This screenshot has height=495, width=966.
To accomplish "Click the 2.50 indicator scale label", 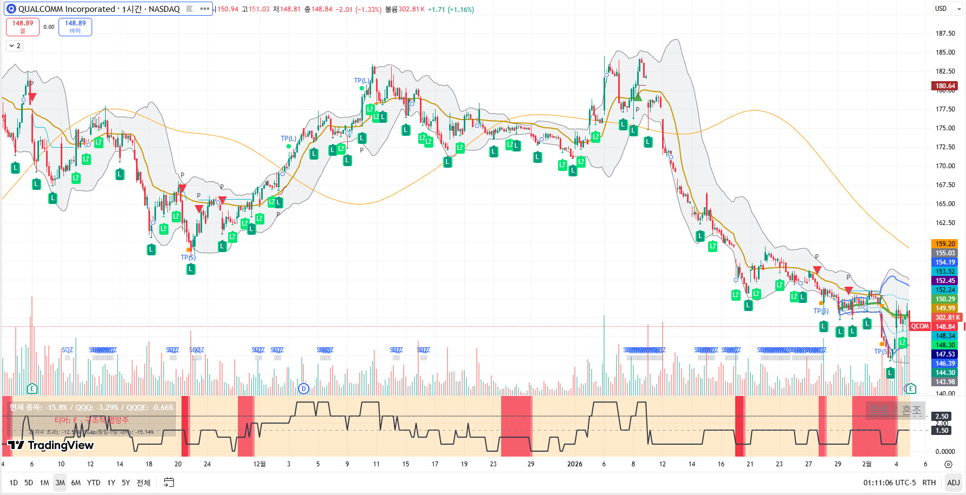I will 942,417.
